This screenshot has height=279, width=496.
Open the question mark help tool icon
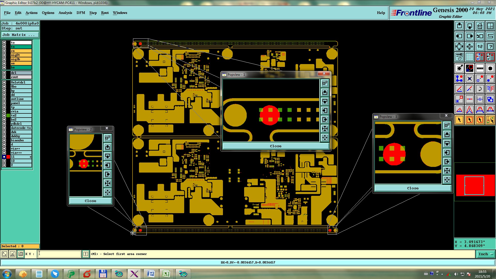(x=490, y=47)
